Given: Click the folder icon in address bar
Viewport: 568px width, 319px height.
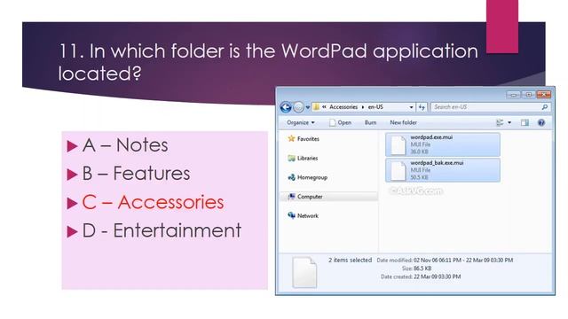Looking at the screenshot, I should pyautogui.click(x=316, y=106).
